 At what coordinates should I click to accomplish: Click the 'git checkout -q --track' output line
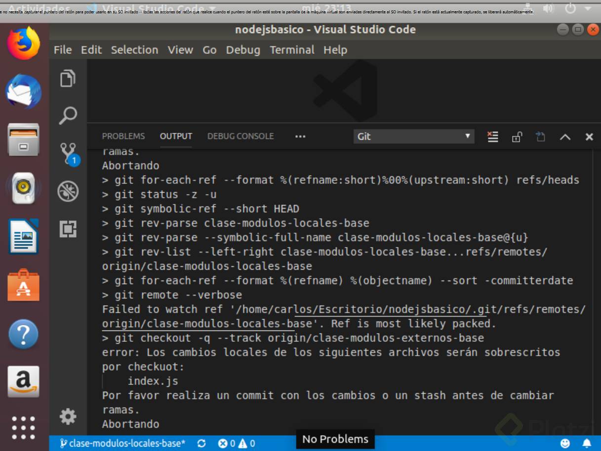(x=293, y=338)
